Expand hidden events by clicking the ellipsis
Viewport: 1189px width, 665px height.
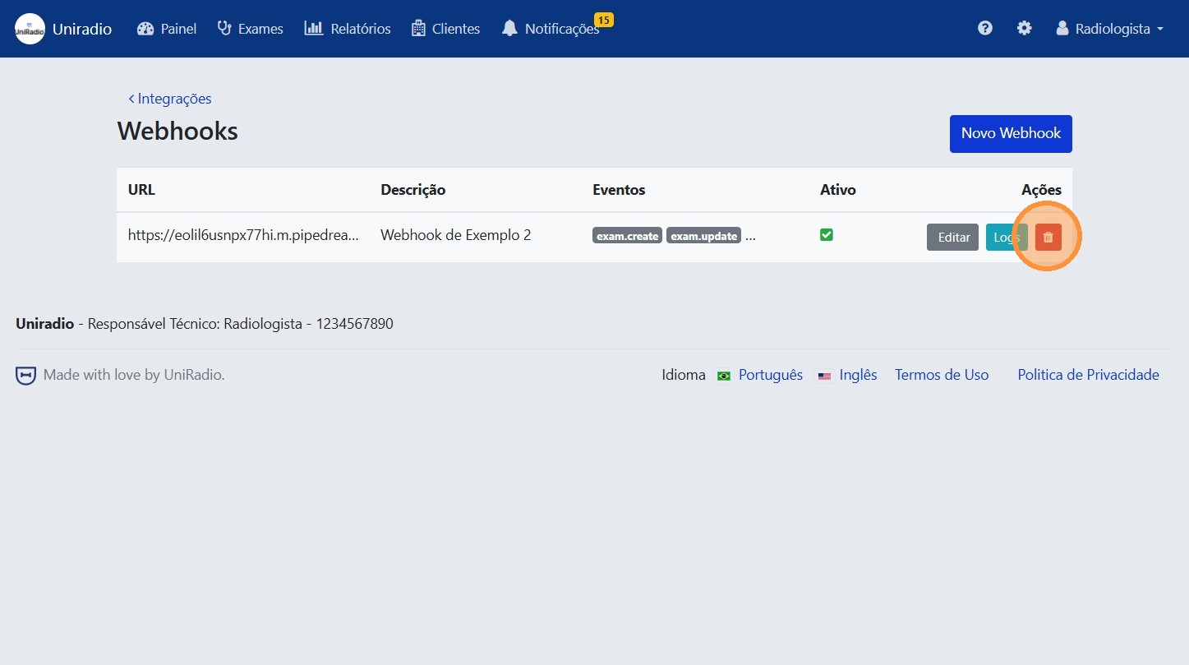pyautogui.click(x=750, y=237)
